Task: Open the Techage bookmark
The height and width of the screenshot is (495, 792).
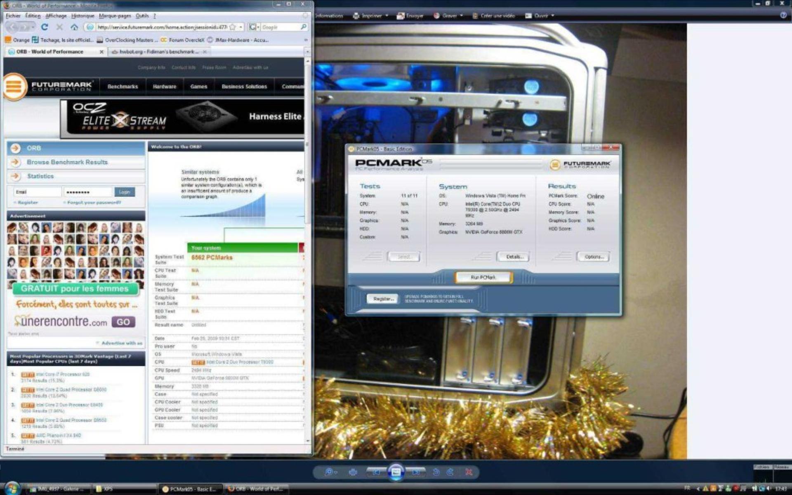Action: (x=63, y=40)
